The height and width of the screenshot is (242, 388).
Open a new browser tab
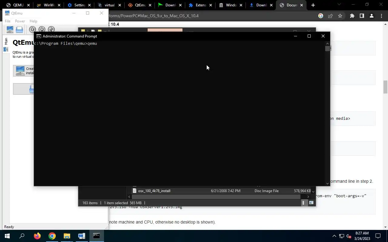[x=313, y=5]
